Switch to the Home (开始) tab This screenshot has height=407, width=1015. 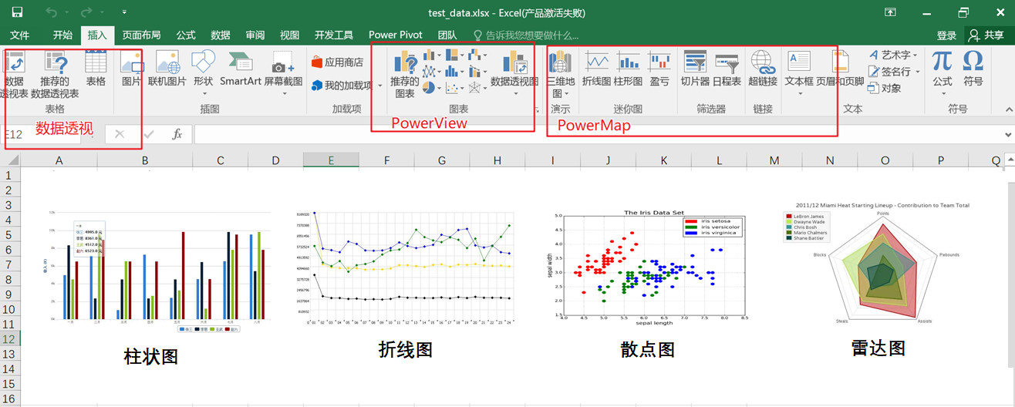click(x=63, y=35)
